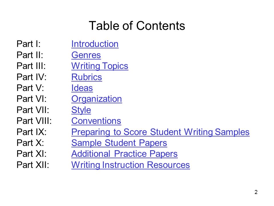This screenshot has height=206, width=274.
Task: Open the Rubrics link
Action: click(x=86, y=77)
